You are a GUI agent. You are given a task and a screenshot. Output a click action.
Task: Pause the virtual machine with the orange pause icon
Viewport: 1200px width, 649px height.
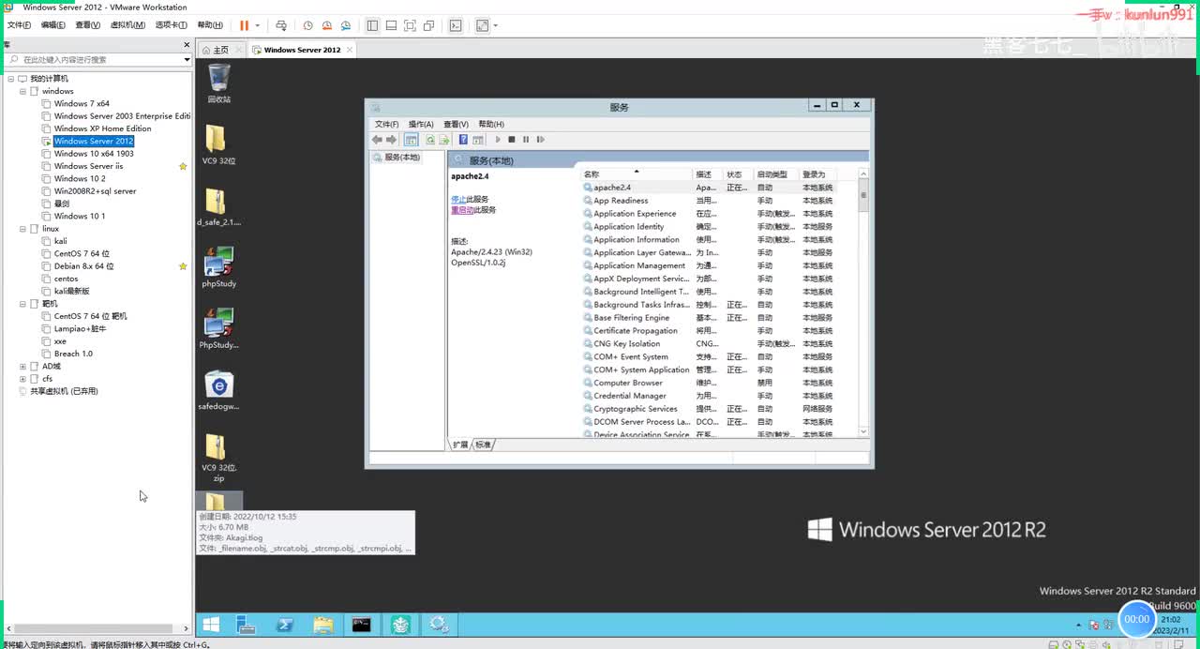pos(244,25)
